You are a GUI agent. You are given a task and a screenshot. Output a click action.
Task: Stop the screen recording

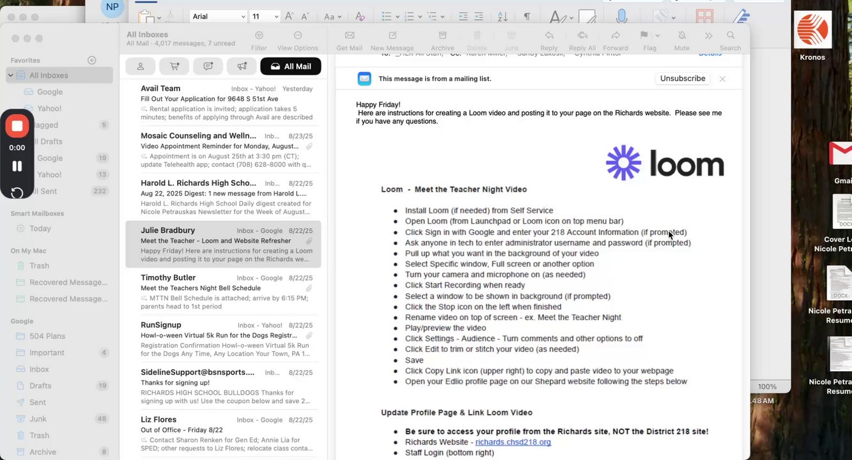click(x=17, y=126)
